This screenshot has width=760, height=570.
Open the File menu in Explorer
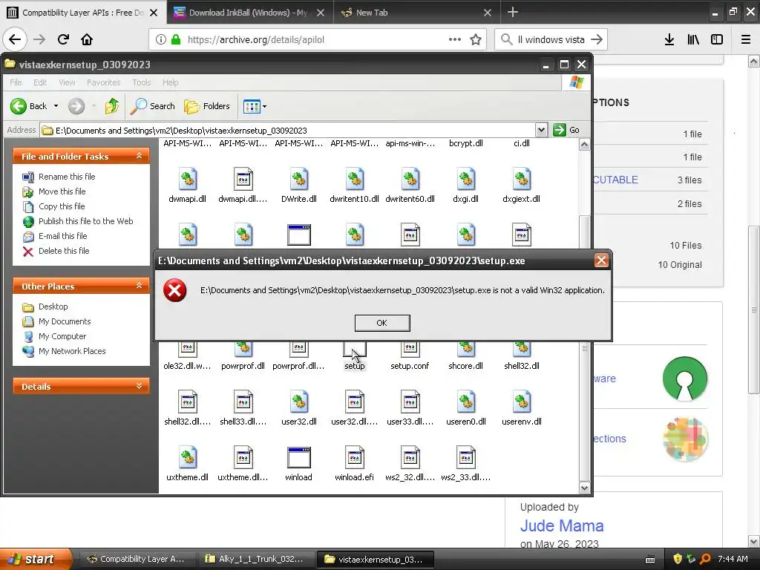pyautogui.click(x=16, y=82)
